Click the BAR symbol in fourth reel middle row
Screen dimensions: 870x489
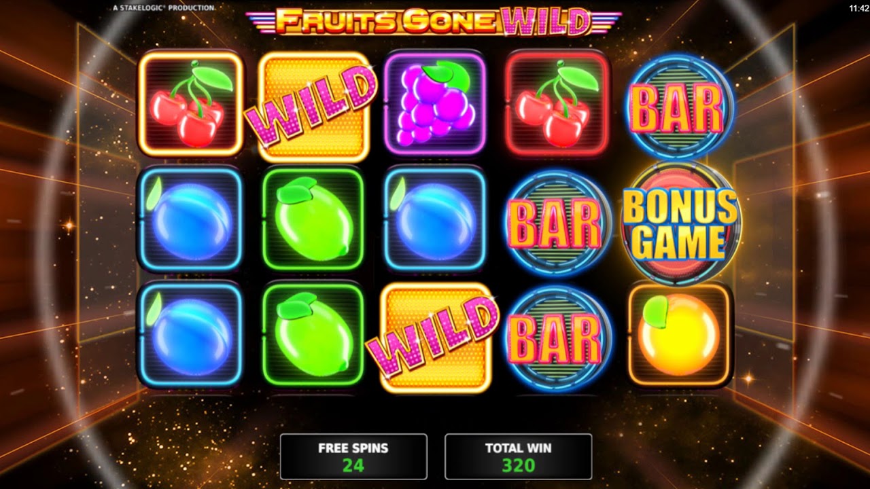pyautogui.click(x=556, y=223)
